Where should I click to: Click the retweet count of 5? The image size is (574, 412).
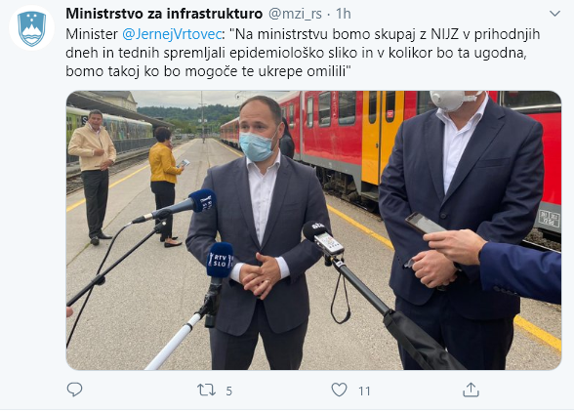[x=228, y=391]
